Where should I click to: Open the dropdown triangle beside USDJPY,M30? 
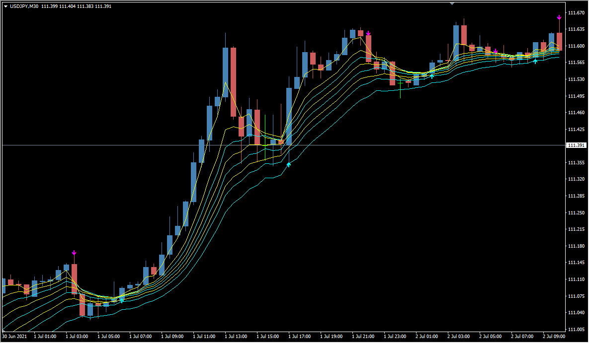pos(5,6)
